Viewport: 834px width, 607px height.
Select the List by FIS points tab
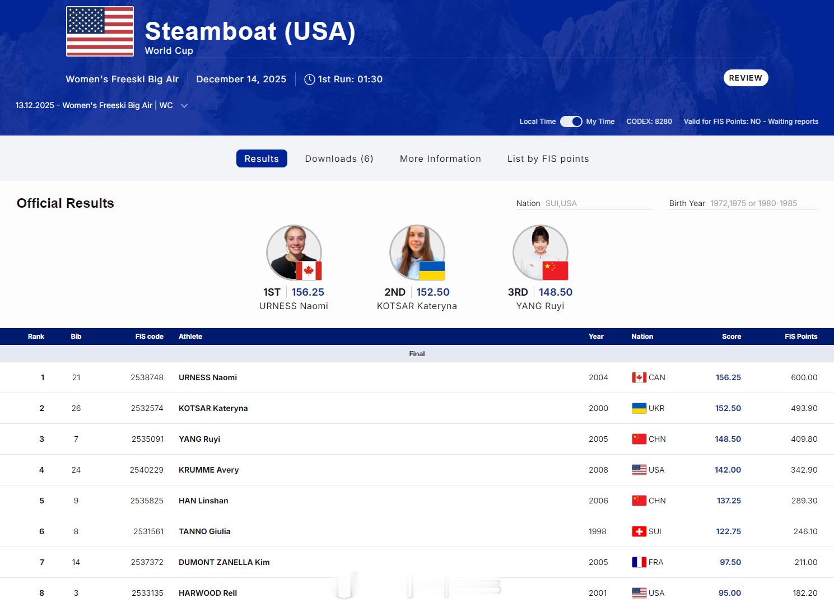tap(548, 158)
